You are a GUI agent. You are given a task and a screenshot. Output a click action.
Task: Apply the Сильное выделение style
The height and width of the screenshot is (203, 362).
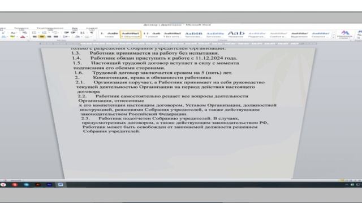pyautogui.click(x=320, y=34)
